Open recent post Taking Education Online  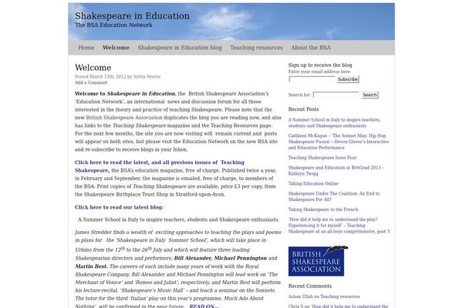[x=313, y=183]
